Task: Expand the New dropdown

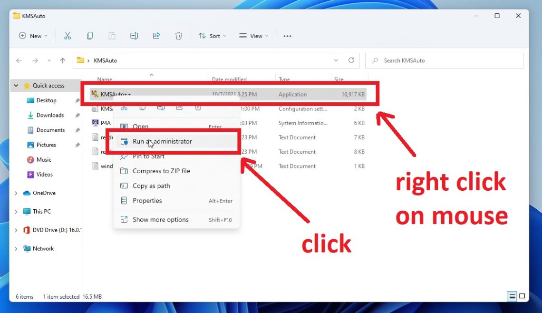Action: [x=33, y=36]
